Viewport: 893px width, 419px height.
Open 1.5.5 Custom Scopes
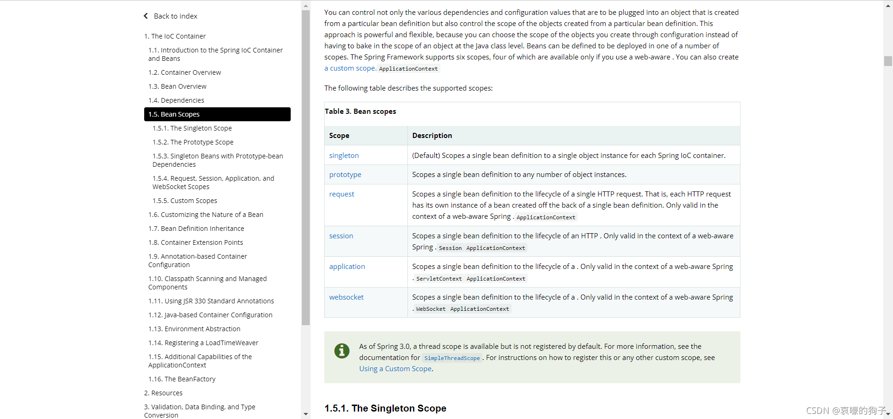pos(185,201)
